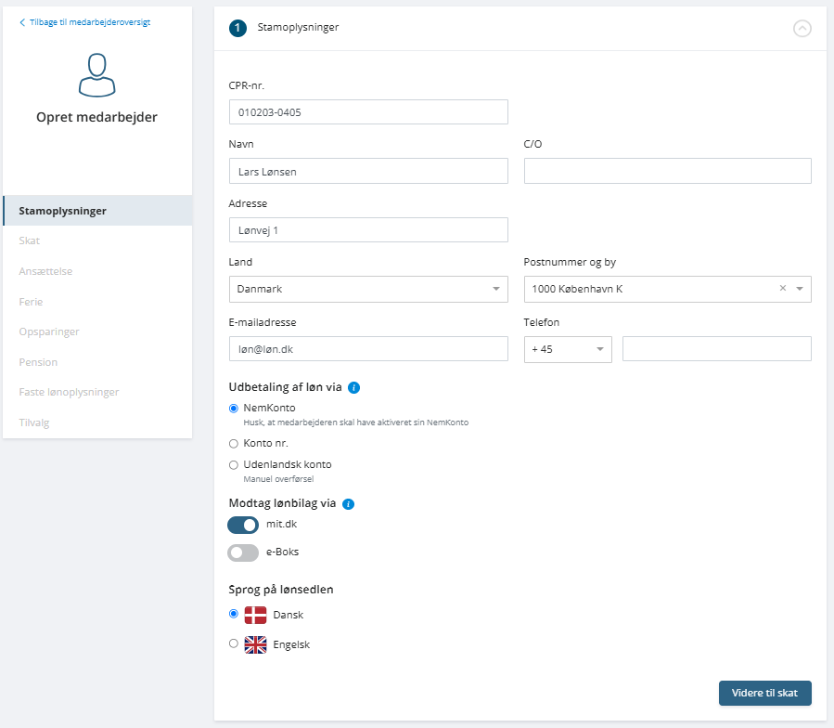Collapse the Stamoplysninger section with the circle arrow
The image size is (834, 728).
point(802,28)
